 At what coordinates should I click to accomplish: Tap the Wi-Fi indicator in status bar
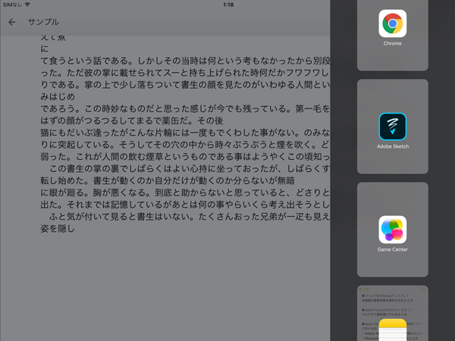click(28, 5)
